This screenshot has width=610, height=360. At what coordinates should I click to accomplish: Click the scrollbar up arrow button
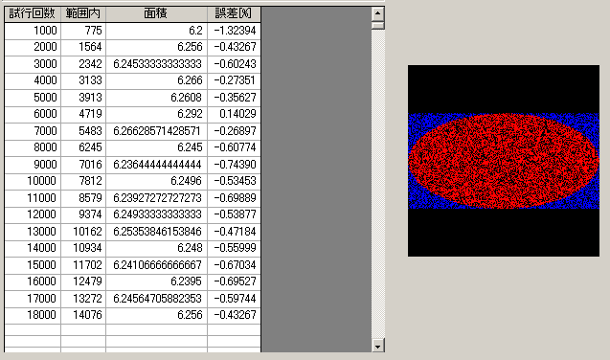pyautogui.click(x=377, y=14)
